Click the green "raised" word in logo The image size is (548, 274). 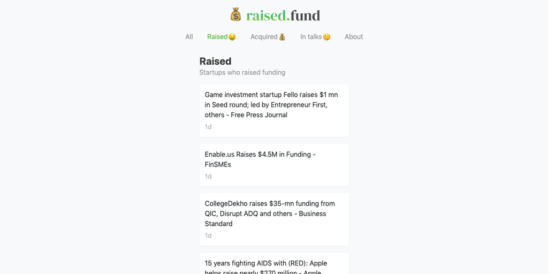pyautogui.click(x=266, y=16)
